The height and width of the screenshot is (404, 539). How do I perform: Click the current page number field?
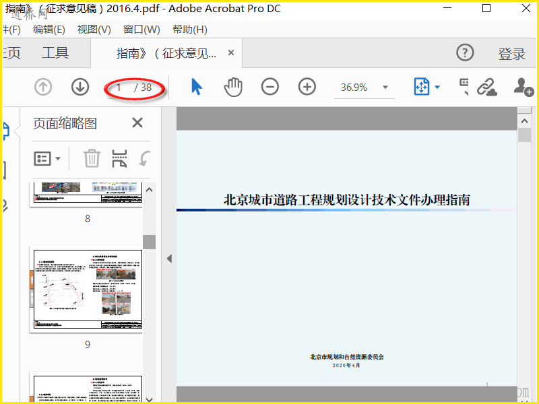[x=119, y=88]
